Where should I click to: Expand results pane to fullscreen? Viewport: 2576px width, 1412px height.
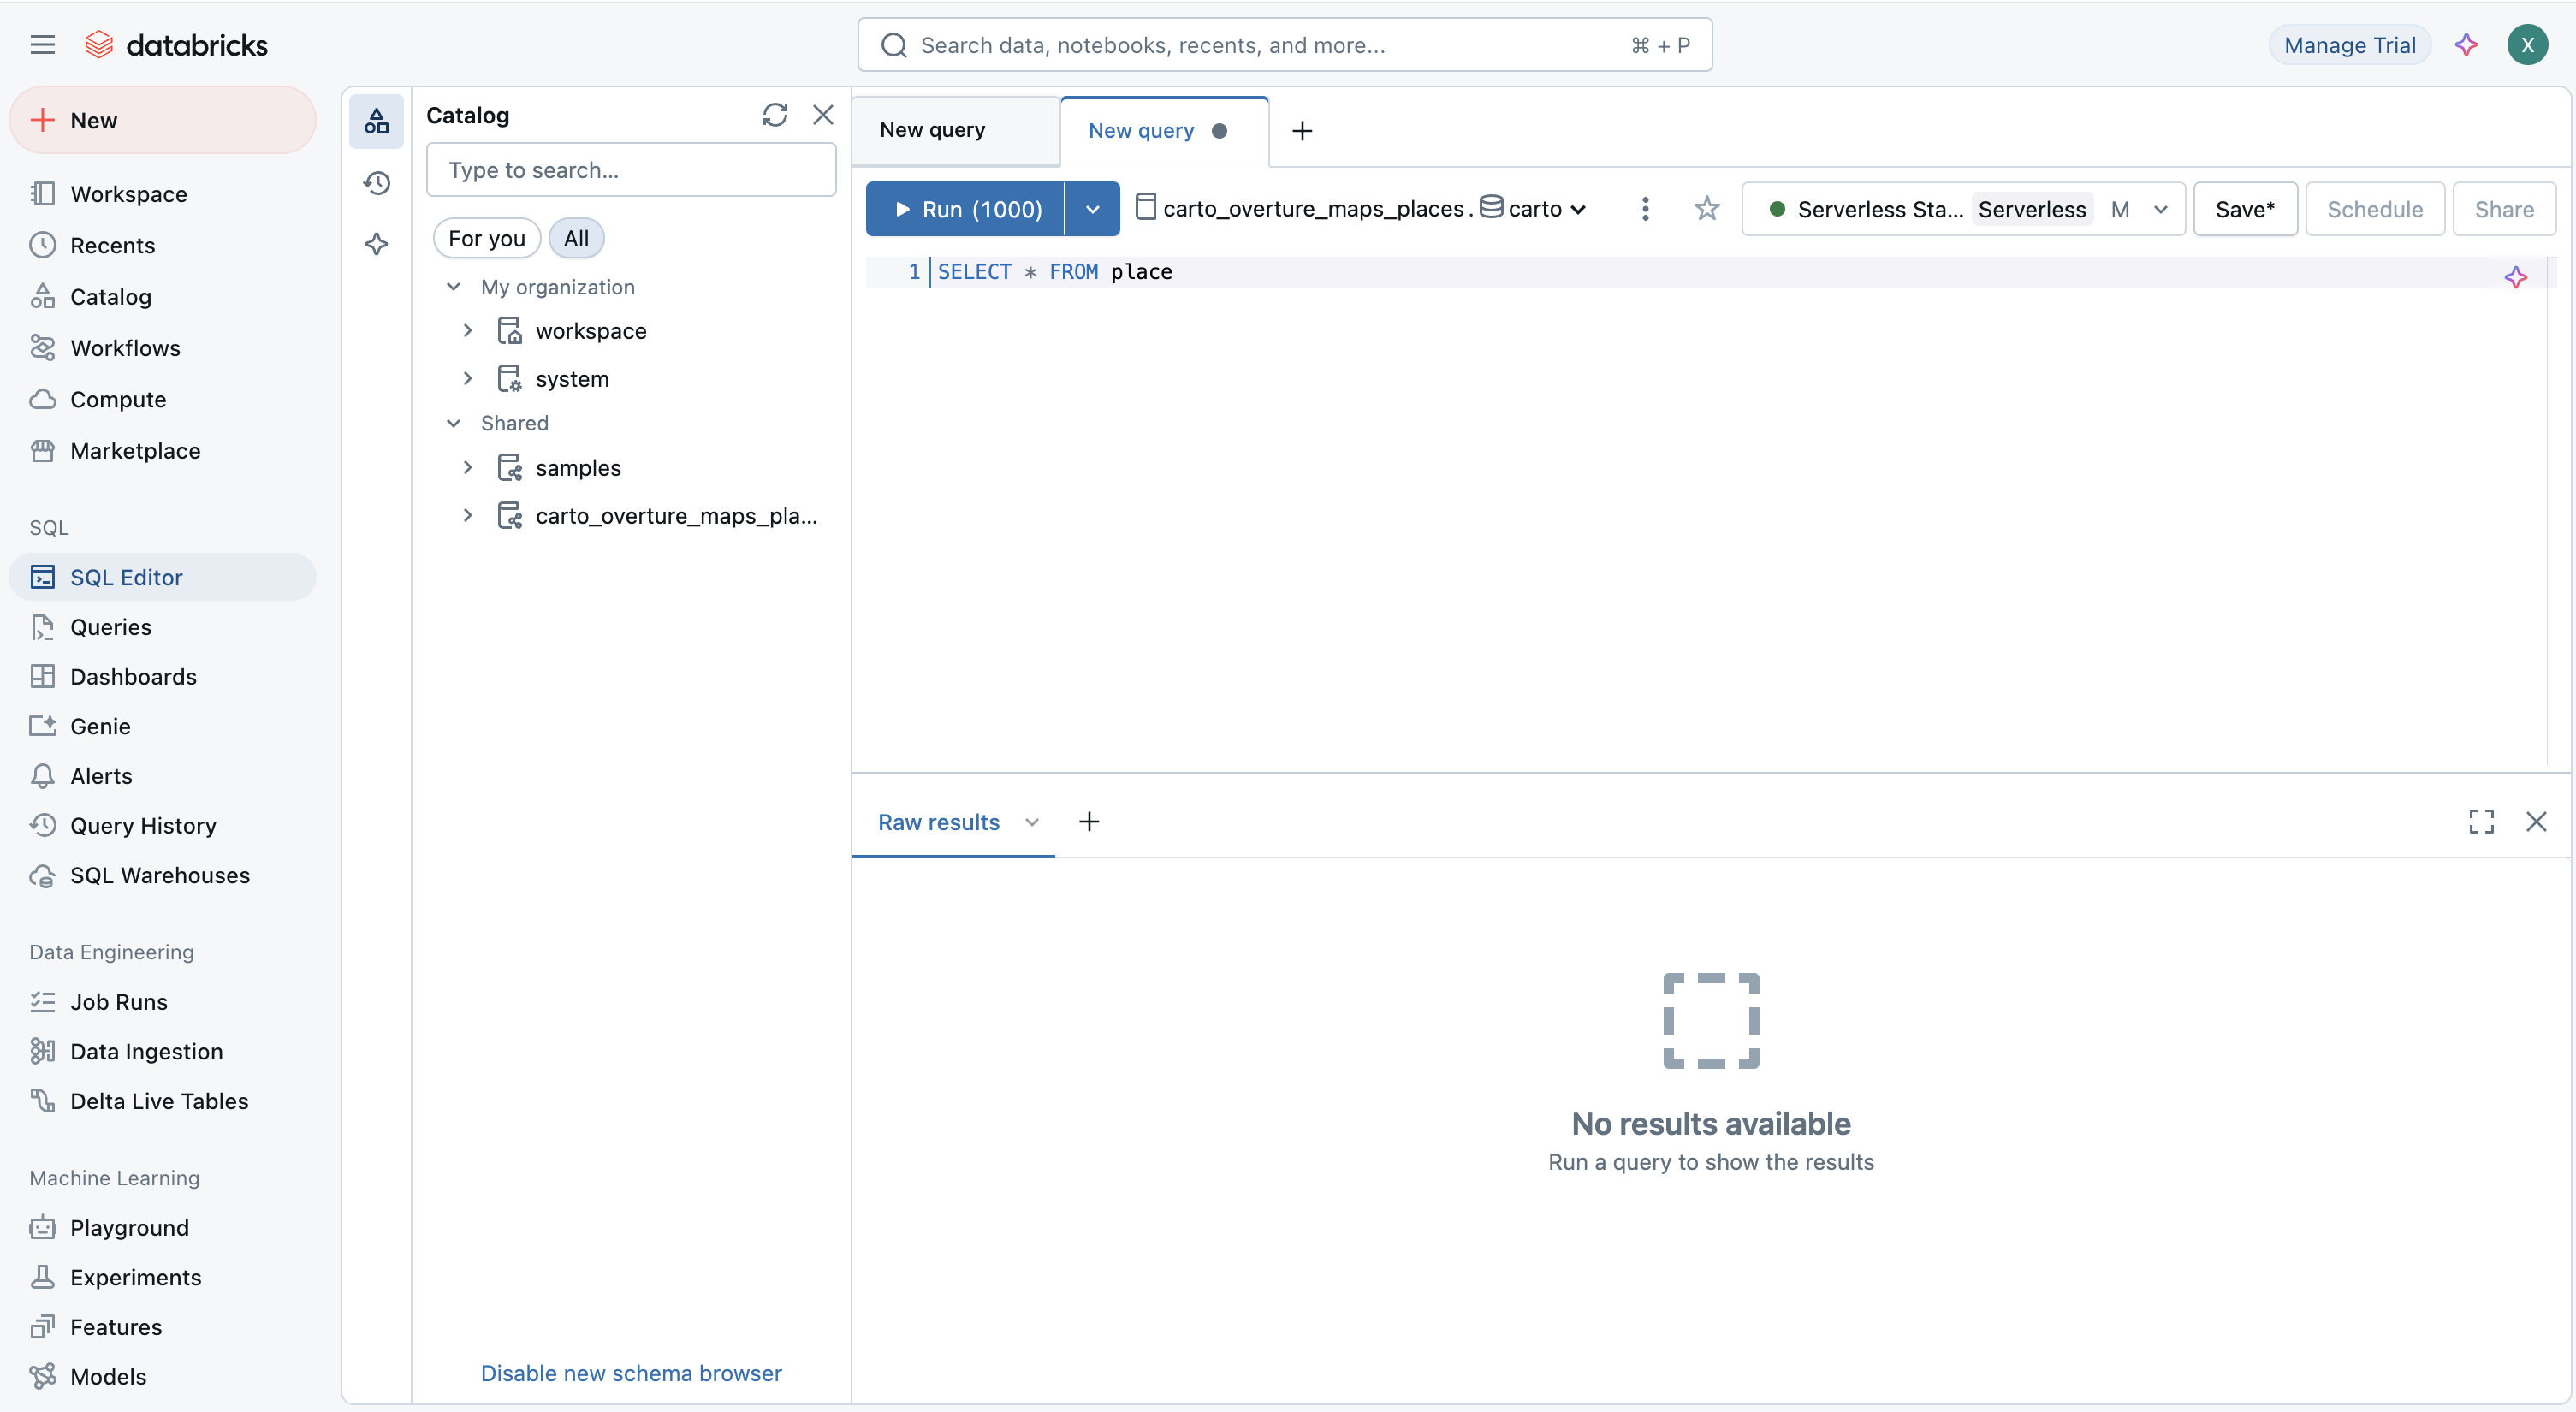(x=2481, y=822)
